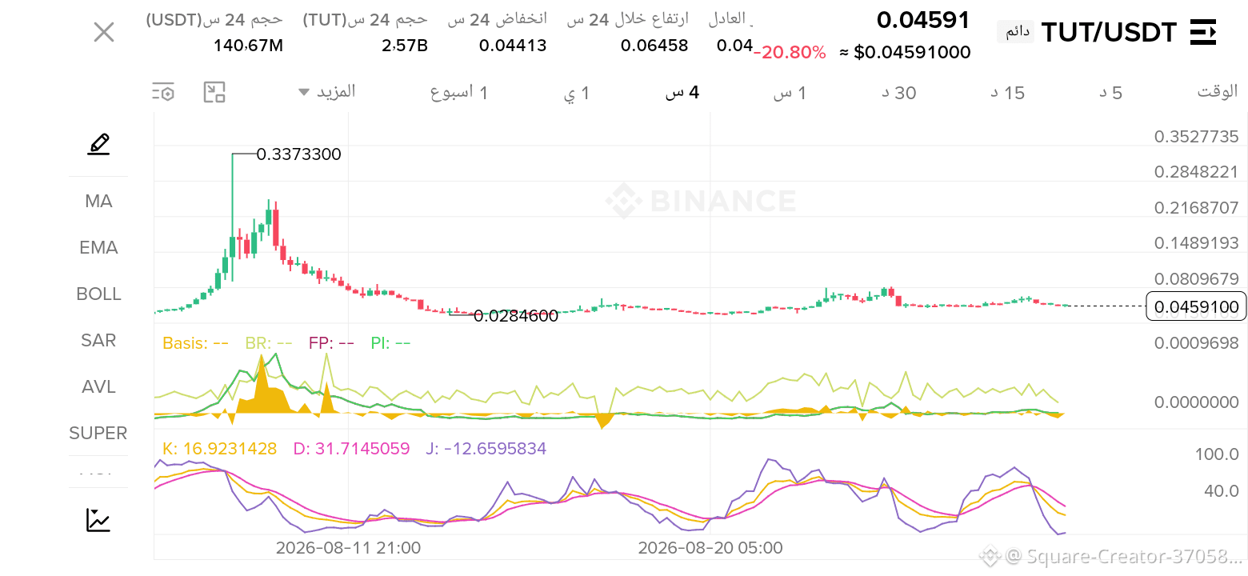Click the BR indicator label

[268, 344]
